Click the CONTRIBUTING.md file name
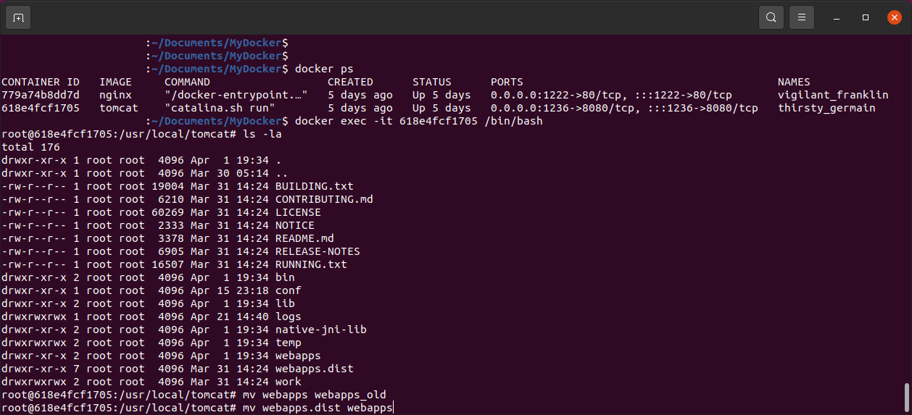This screenshot has width=912, height=415. point(324,199)
